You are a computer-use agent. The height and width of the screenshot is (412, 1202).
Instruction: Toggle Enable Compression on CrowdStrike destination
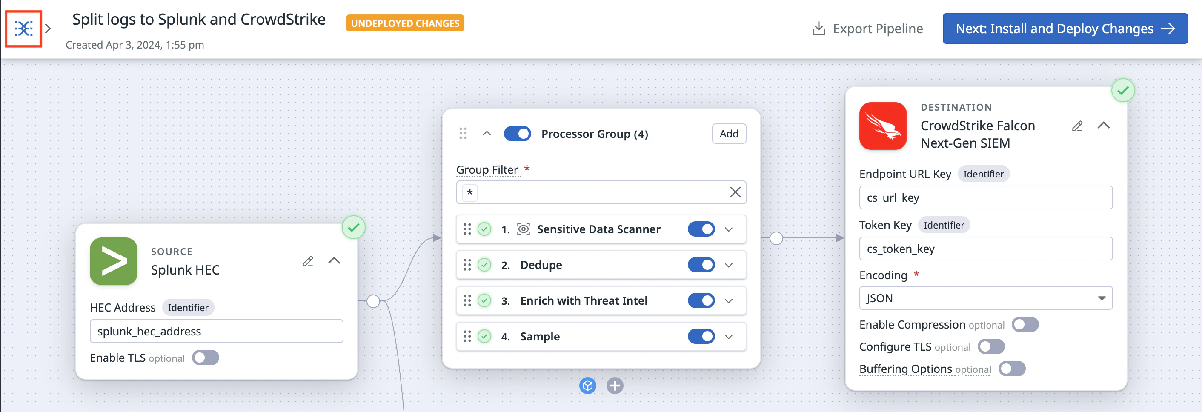pos(1025,325)
